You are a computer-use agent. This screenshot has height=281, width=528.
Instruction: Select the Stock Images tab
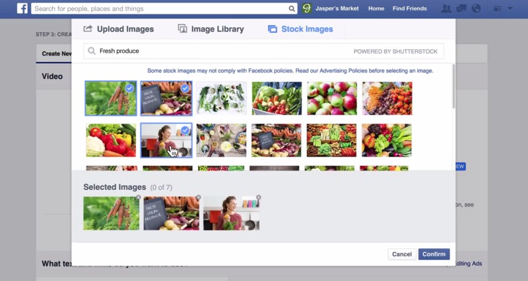(x=300, y=29)
